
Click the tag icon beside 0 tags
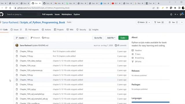[x=43, y=38]
